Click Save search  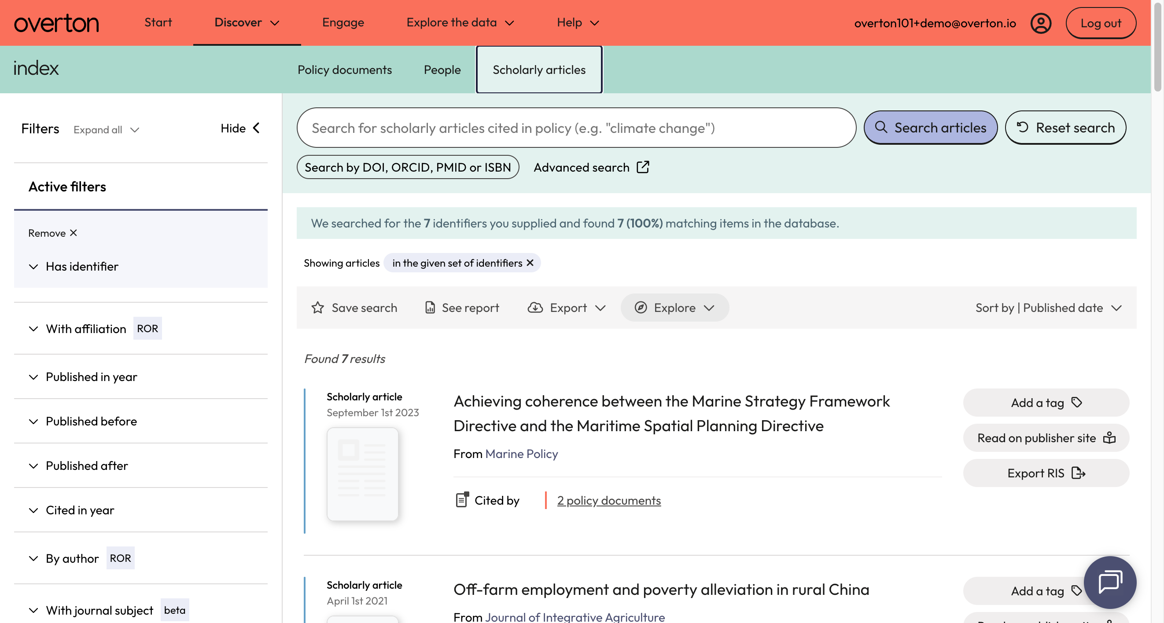coord(354,308)
